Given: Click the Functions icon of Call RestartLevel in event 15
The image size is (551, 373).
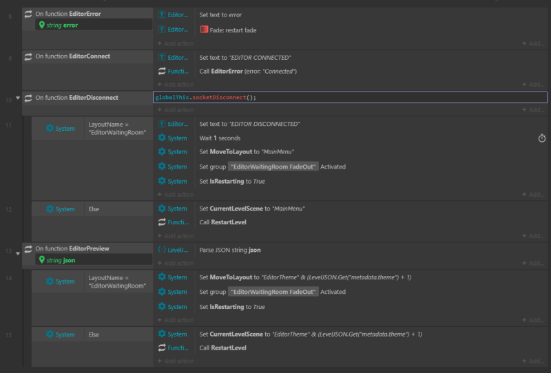Looking at the screenshot, I should [x=162, y=348].
